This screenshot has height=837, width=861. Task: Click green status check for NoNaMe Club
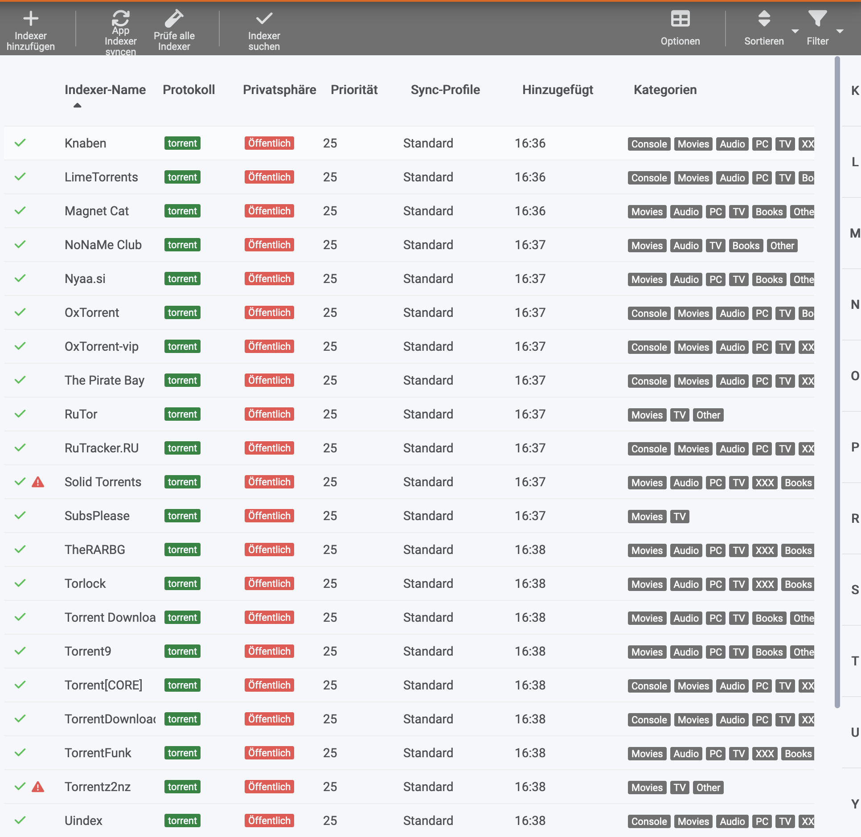click(x=20, y=245)
